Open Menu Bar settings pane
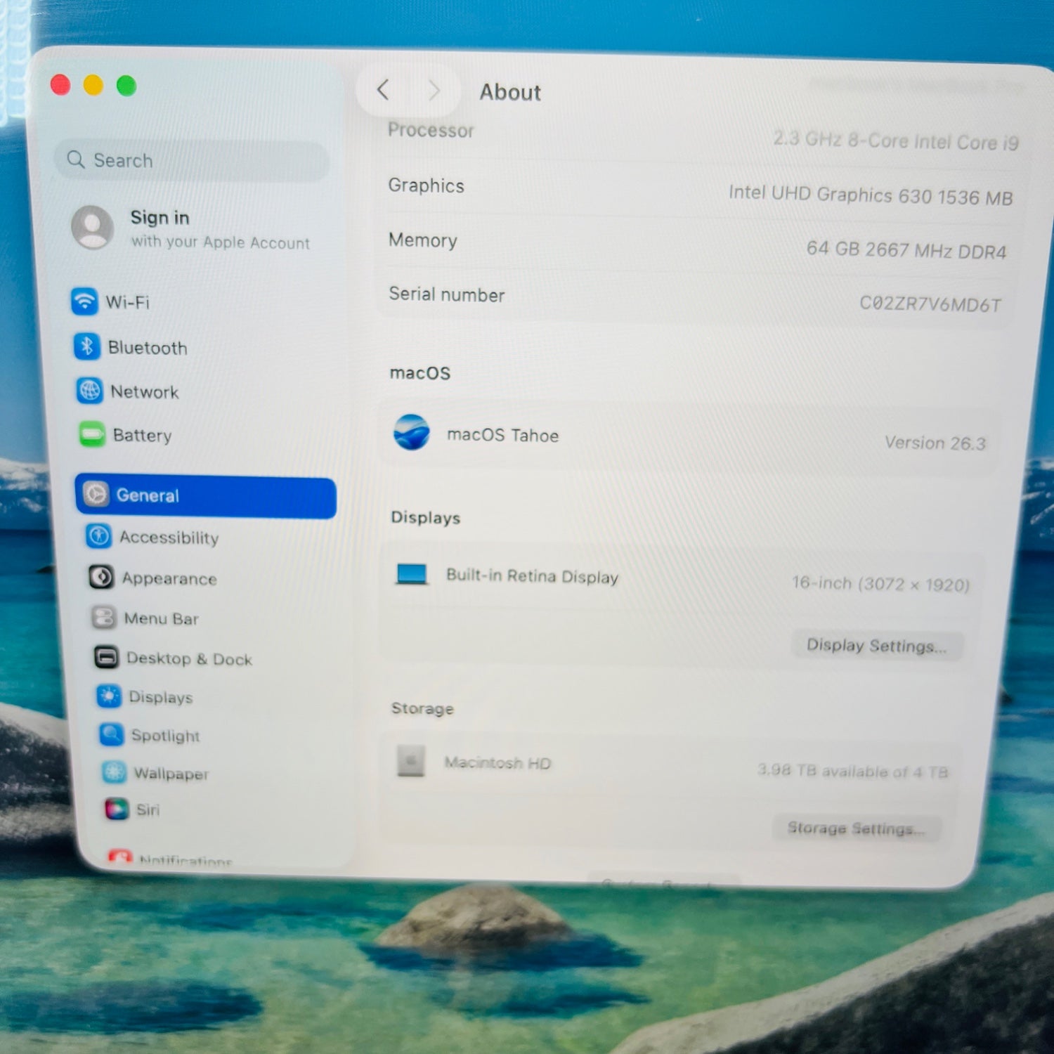This screenshot has height=1054, width=1054. (161, 618)
